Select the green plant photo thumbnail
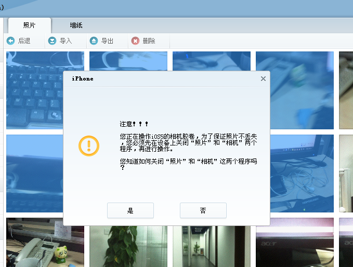 pos(128,246)
